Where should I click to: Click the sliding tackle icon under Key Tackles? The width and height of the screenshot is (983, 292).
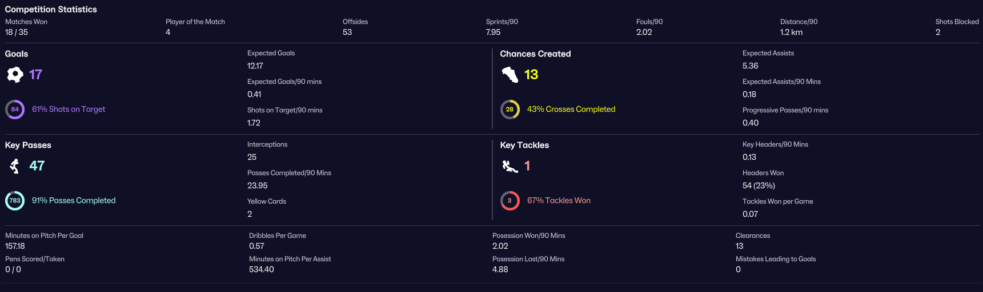tap(509, 166)
